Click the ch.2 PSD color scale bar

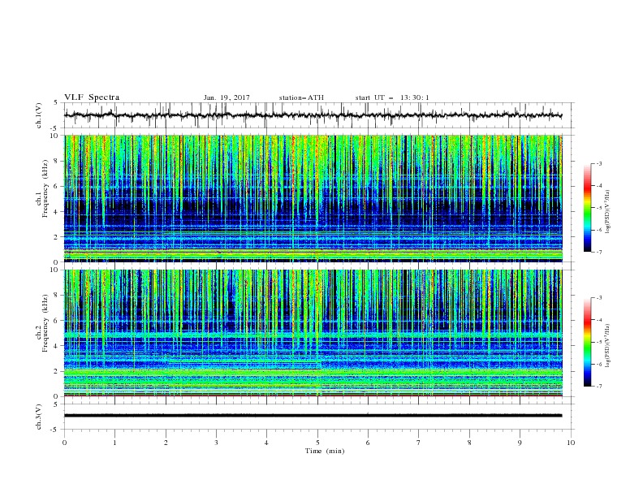[587, 342]
